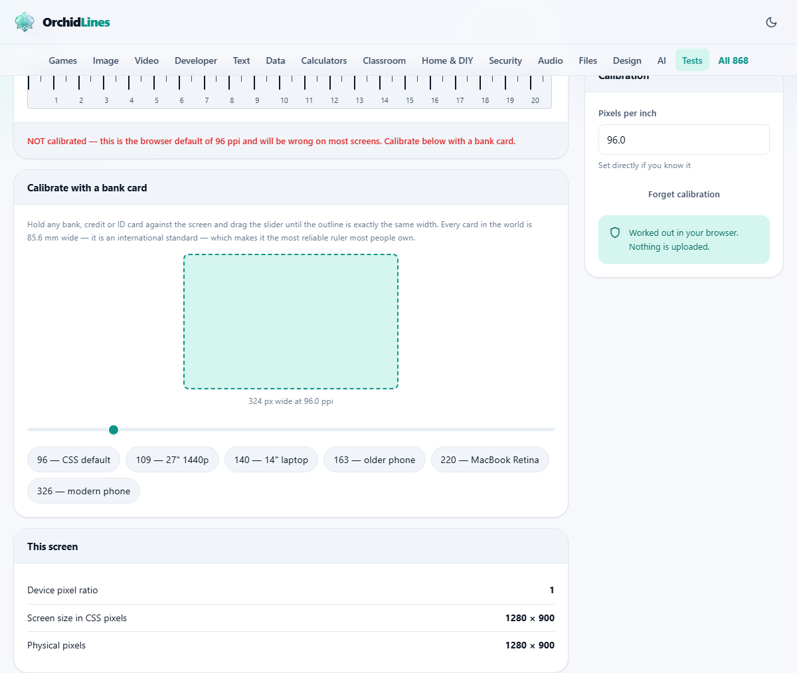Open the Games category
This screenshot has height=673, width=797.
(x=63, y=60)
